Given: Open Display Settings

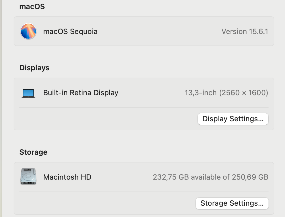Looking at the screenshot, I should 233,119.
